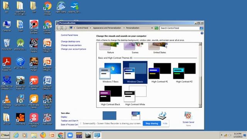Apply the High Contrast #2 theme
The height and width of the screenshot is (139, 247).
pos(184,73)
